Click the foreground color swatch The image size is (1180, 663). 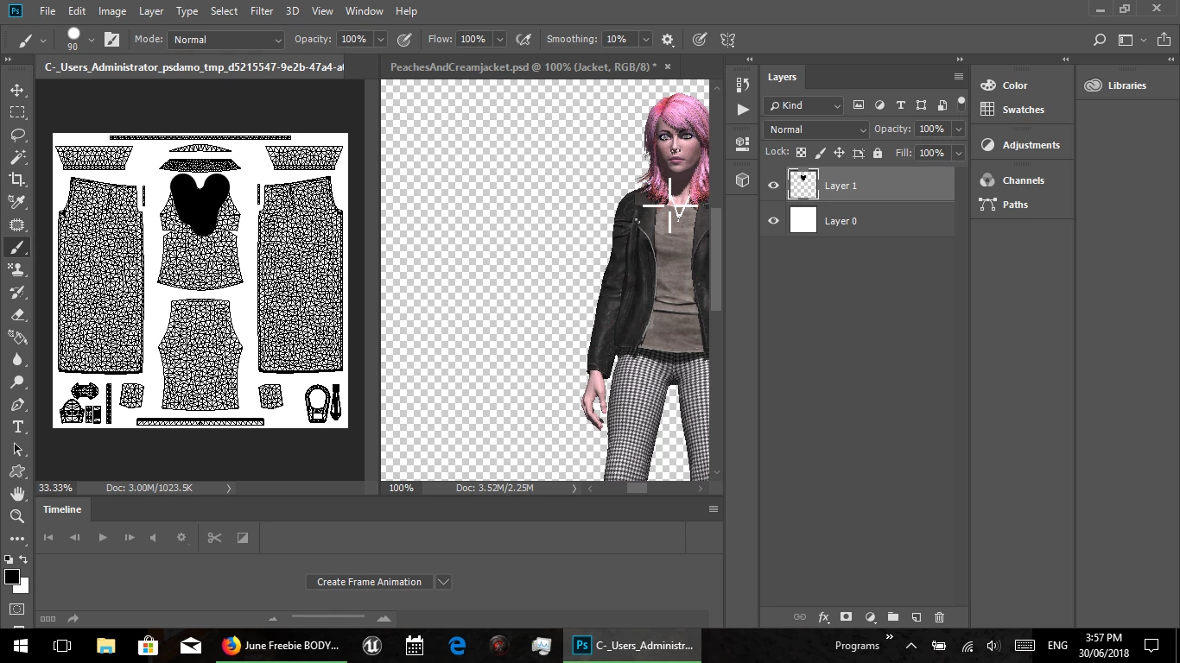(12, 578)
